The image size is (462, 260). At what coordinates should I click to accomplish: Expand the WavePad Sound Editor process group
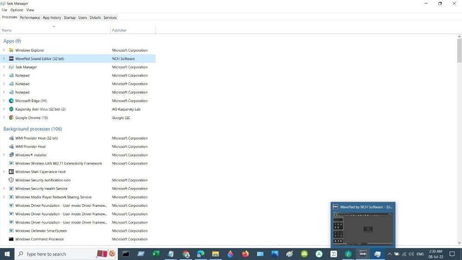coord(4,59)
